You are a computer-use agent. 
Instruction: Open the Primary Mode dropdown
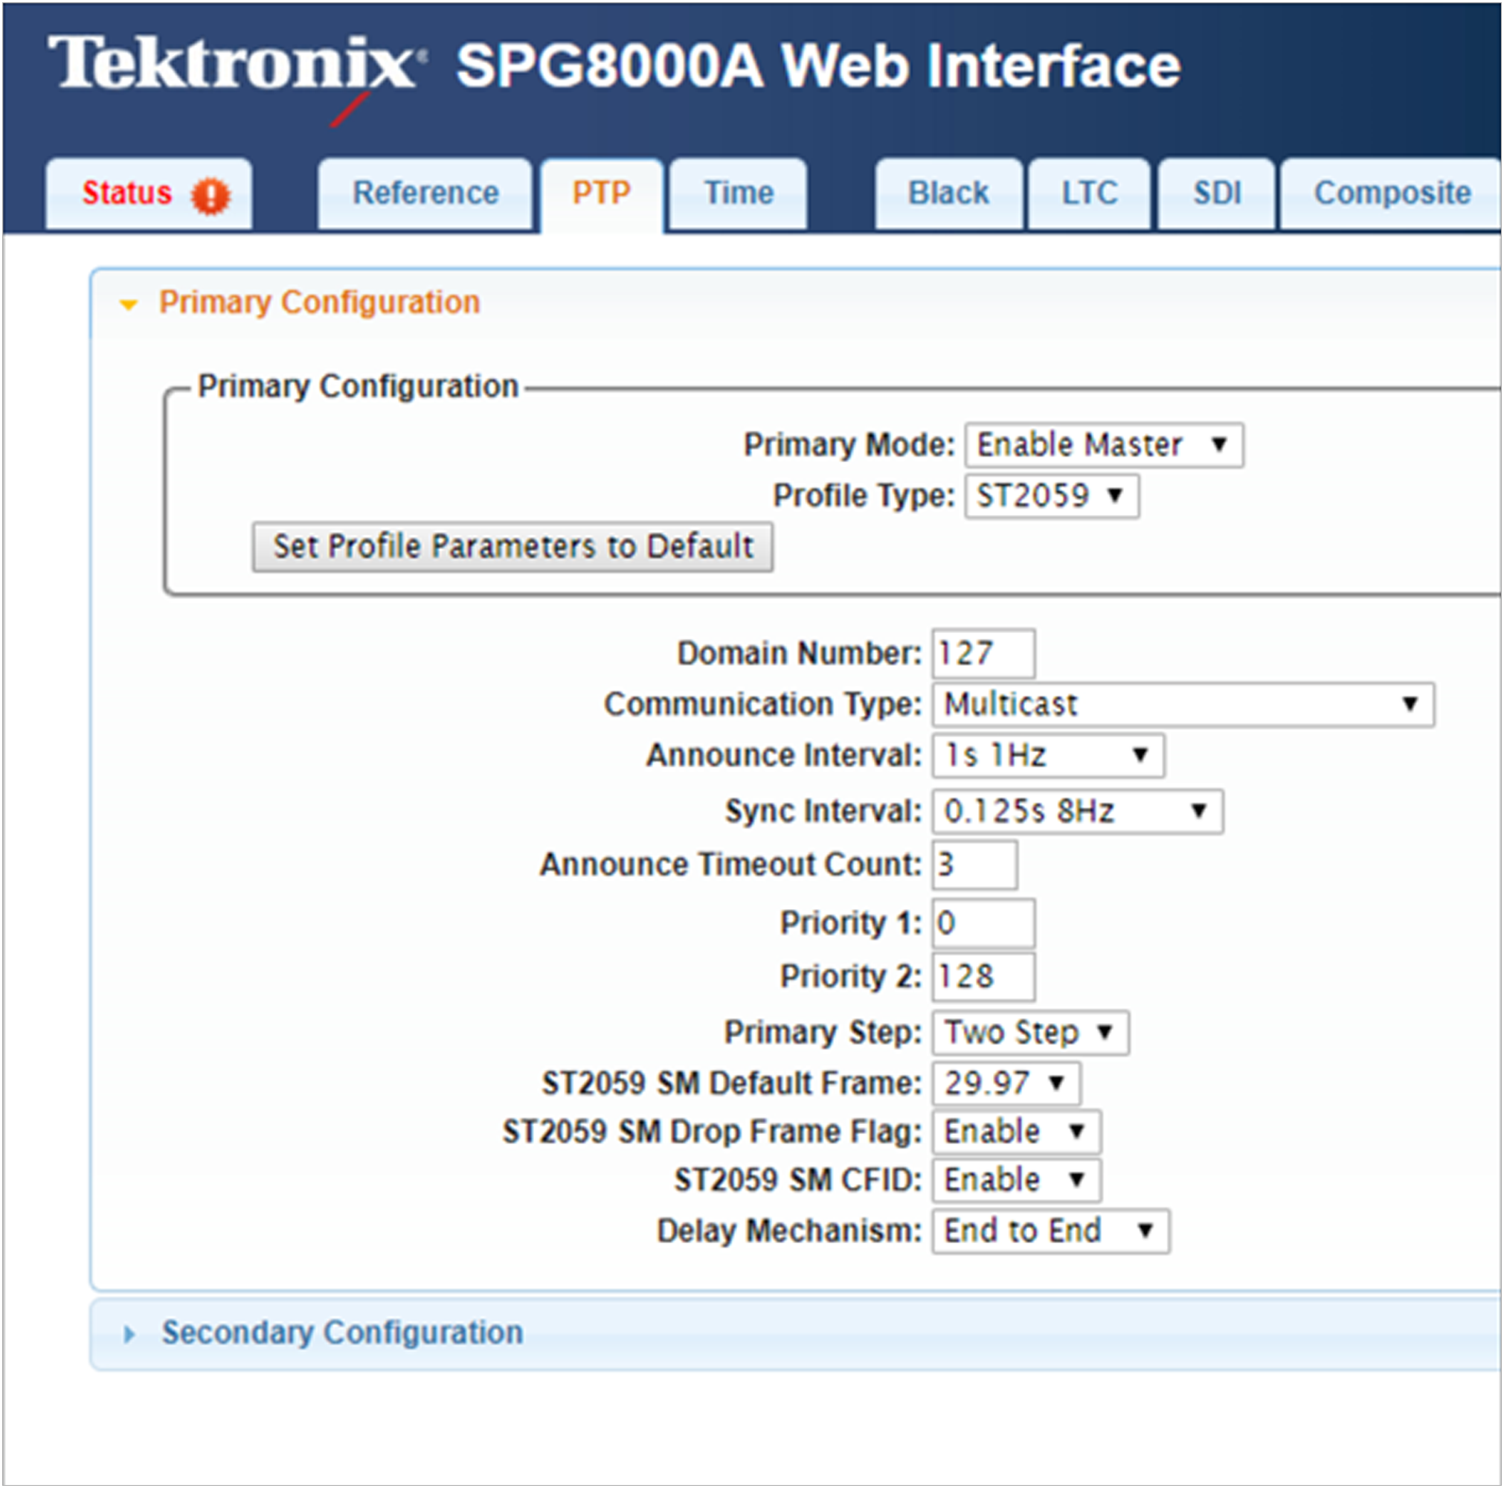tap(1104, 446)
